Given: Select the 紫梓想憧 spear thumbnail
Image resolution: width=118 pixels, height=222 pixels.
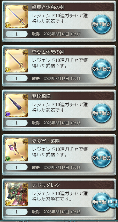Looking at the screenshot, I should pos(16,105).
